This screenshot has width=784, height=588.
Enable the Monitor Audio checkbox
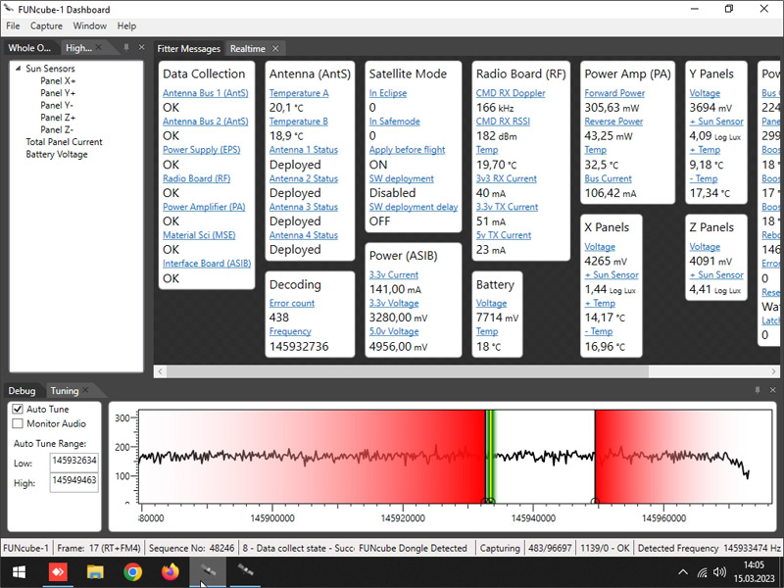pos(18,423)
